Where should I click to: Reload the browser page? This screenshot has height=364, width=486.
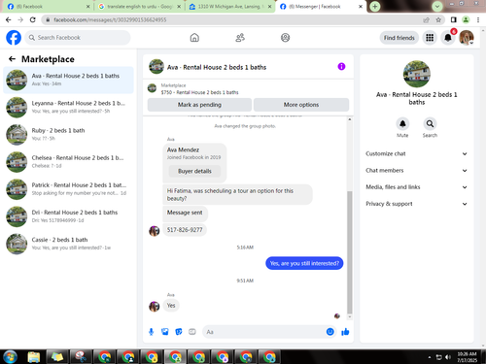tap(33, 19)
